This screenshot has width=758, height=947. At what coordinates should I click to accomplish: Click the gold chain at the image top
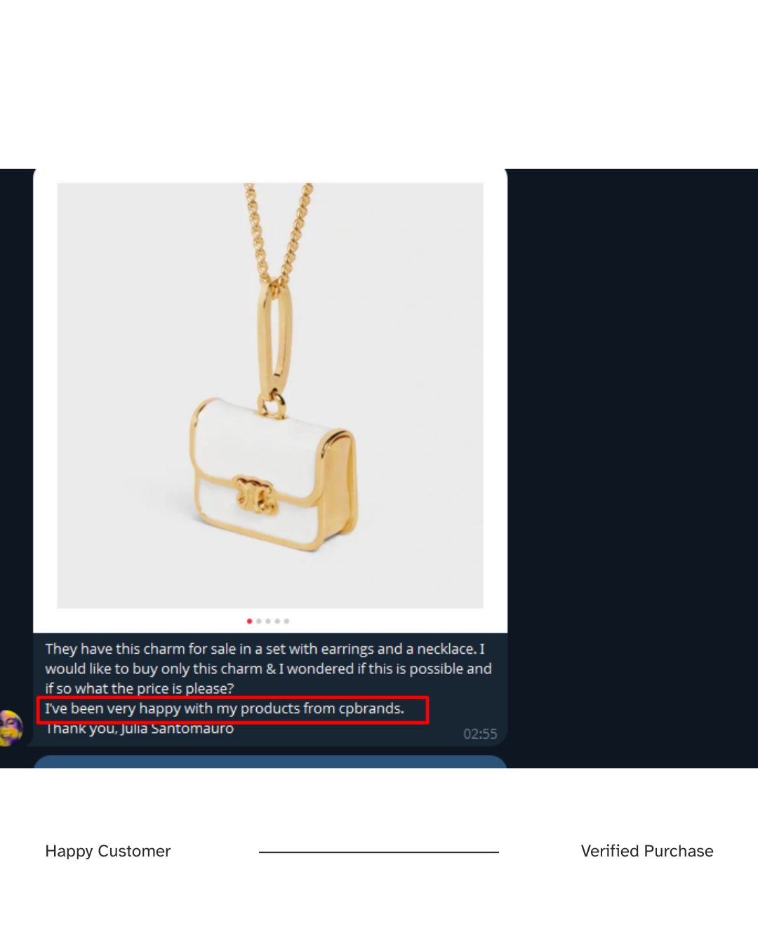[x=277, y=231]
